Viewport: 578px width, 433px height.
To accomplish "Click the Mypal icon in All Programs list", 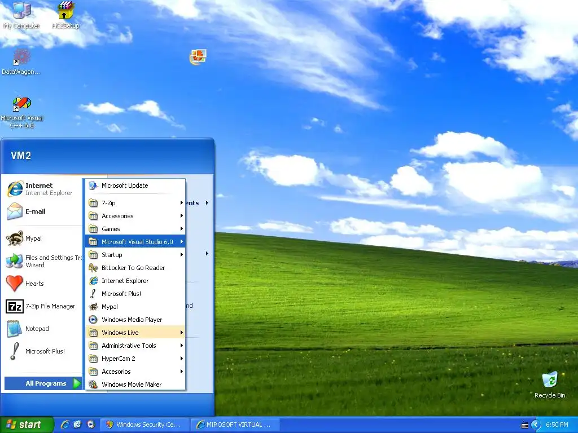I will (x=93, y=307).
